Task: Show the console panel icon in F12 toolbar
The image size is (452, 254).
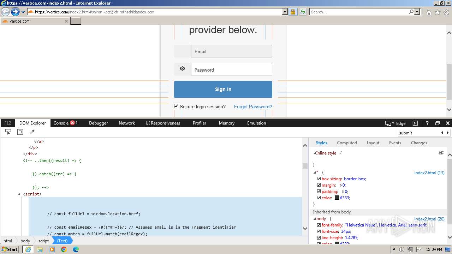Action: coord(415,123)
